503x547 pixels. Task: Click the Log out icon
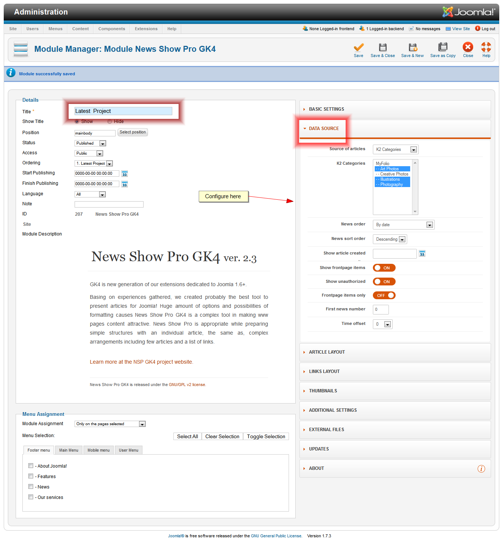477,28
